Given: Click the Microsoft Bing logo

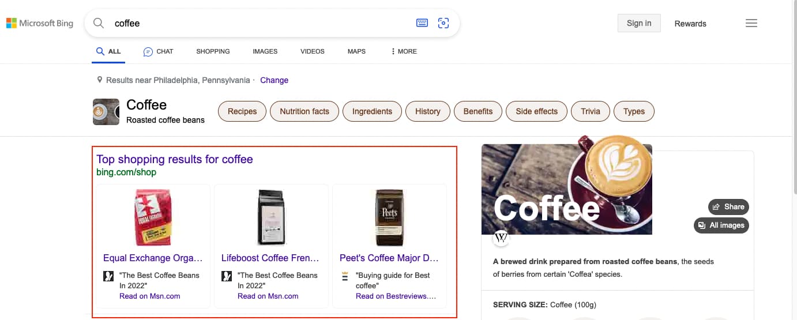Looking at the screenshot, I should click(x=40, y=23).
